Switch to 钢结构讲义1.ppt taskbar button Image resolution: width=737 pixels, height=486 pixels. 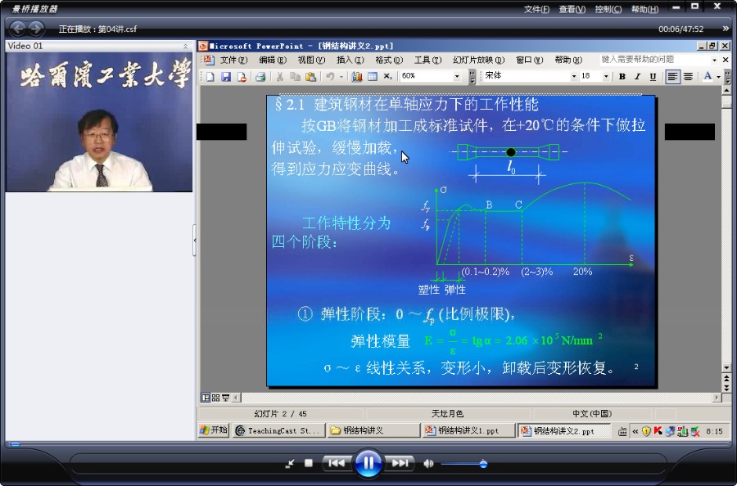pos(468,430)
